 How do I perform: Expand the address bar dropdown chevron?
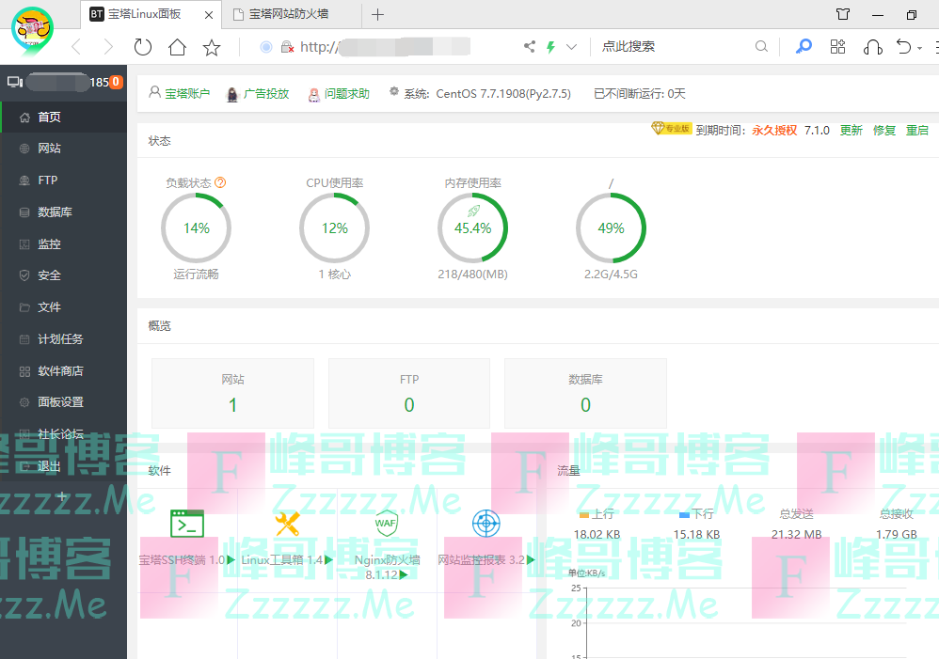pos(571,47)
